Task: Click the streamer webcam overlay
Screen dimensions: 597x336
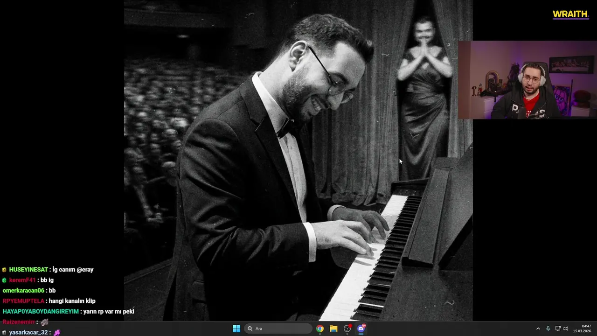Action: (528, 80)
